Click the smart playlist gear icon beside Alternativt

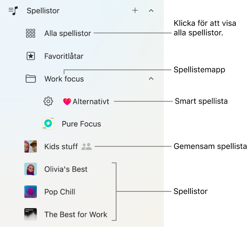click(48, 101)
